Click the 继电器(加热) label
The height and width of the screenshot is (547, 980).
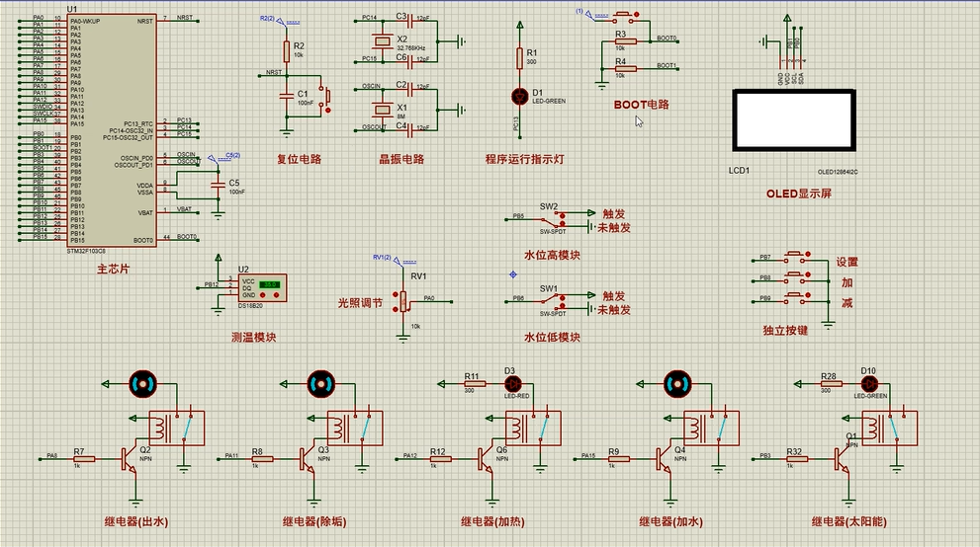tap(493, 521)
